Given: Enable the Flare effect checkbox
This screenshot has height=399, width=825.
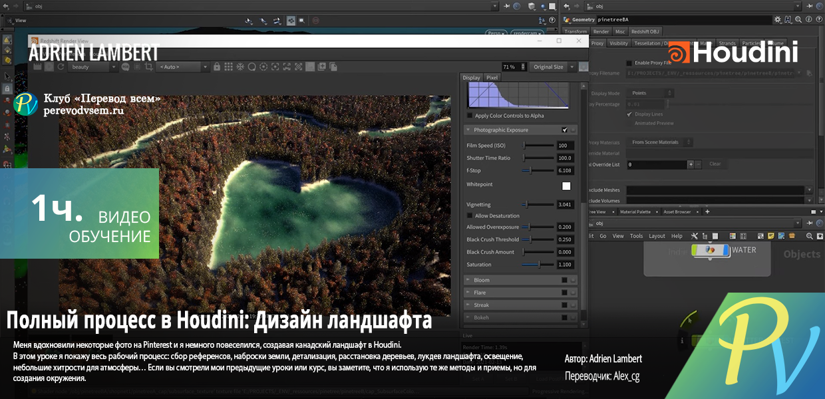Looking at the screenshot, I should click(565, 293).
